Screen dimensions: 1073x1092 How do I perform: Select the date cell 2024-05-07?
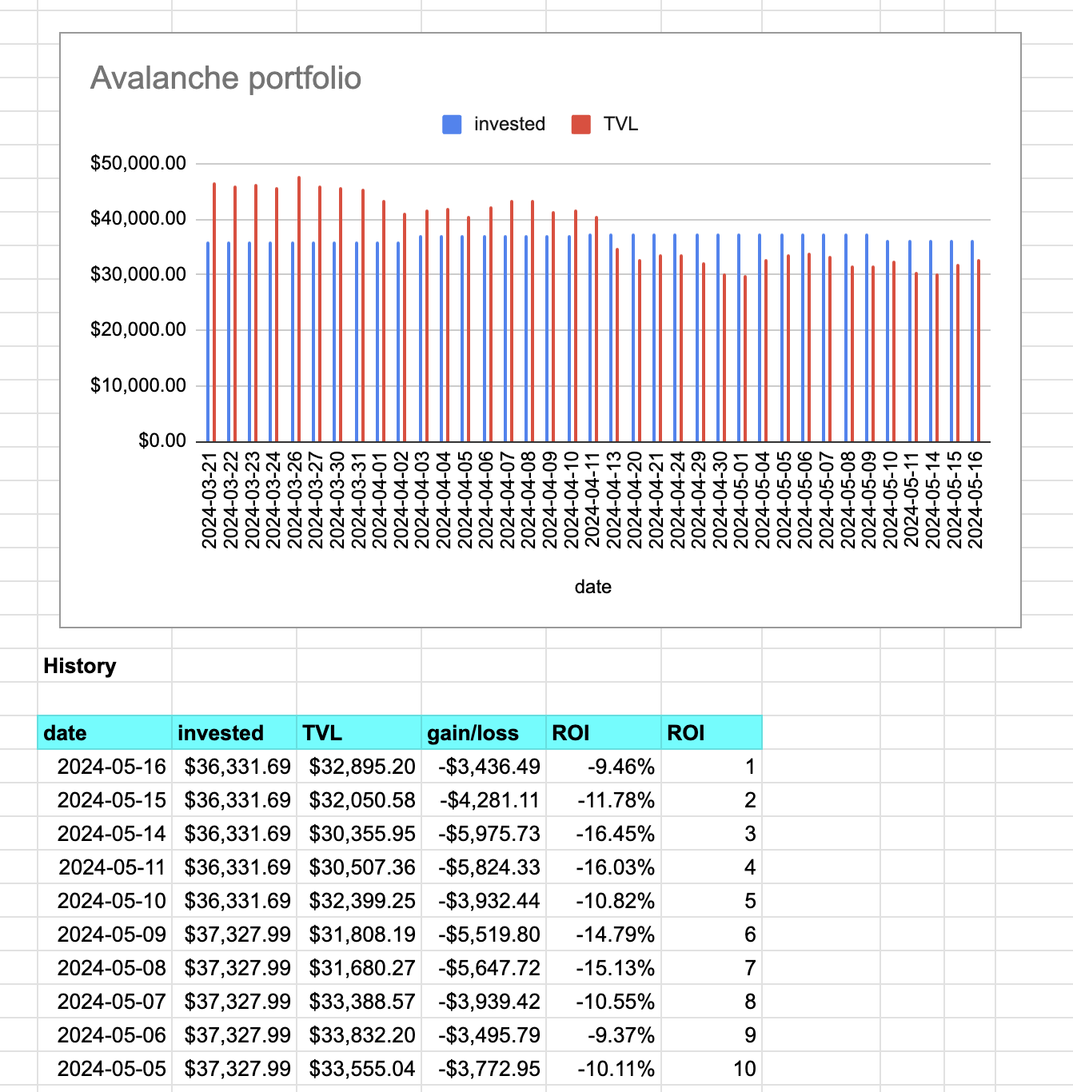(105, 1002)
